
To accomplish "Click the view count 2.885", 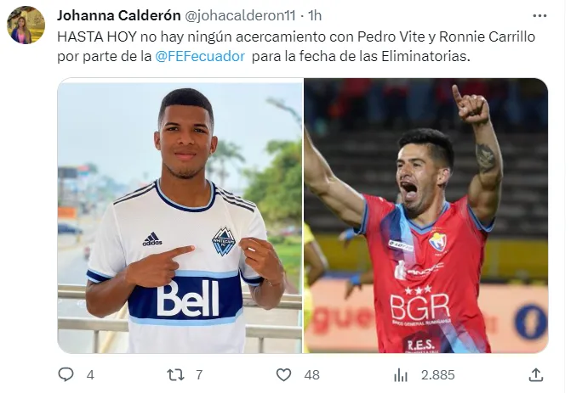I will point(438,375).
